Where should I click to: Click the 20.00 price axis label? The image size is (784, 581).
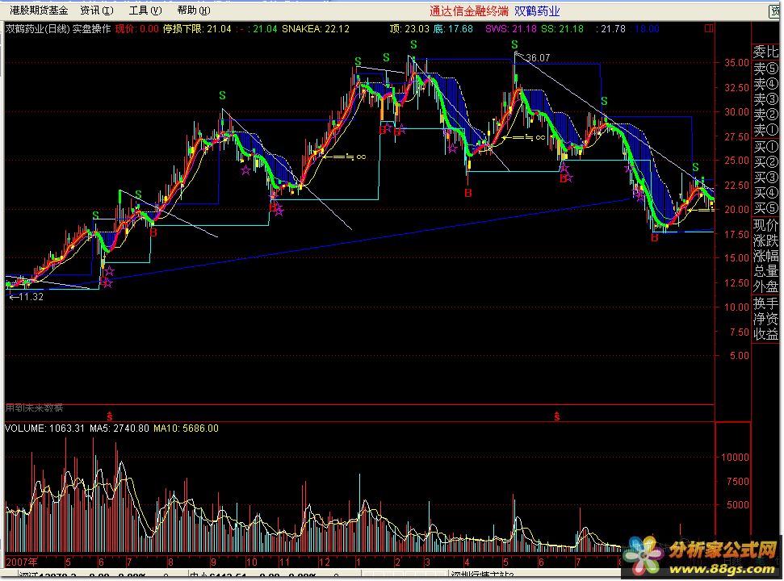click(x=736, y=210)
